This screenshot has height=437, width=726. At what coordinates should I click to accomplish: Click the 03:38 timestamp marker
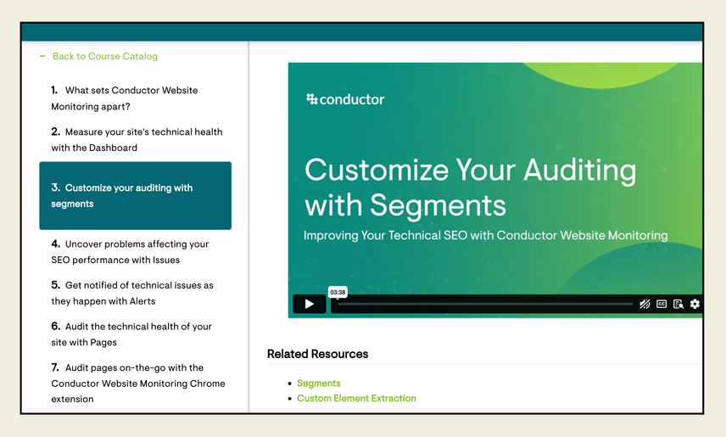(338, 292)
